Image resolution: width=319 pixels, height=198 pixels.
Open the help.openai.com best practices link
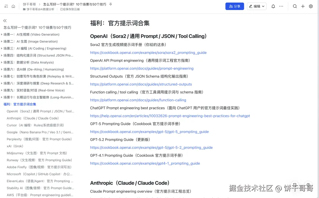[170, 116]
